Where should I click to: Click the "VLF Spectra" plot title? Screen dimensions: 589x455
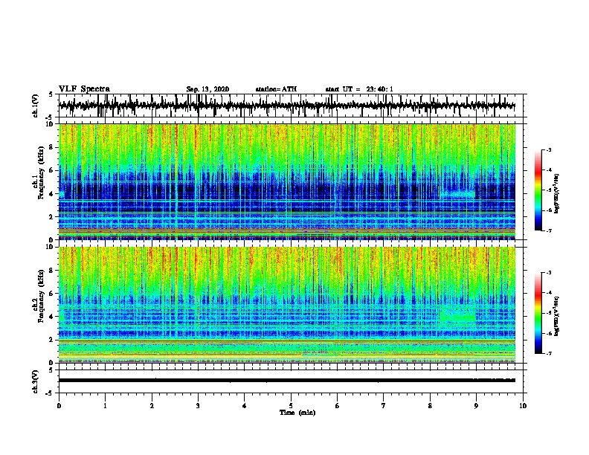[84, 89]
